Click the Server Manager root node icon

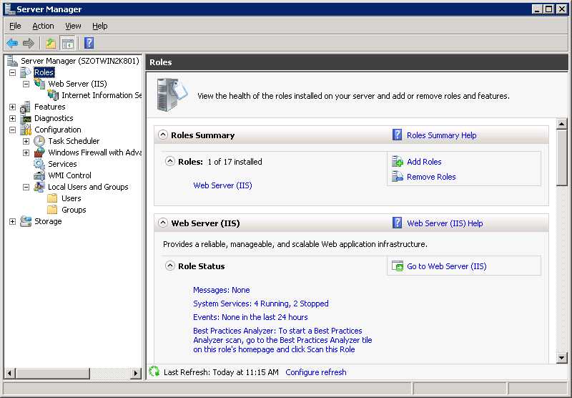pos(12,61)
